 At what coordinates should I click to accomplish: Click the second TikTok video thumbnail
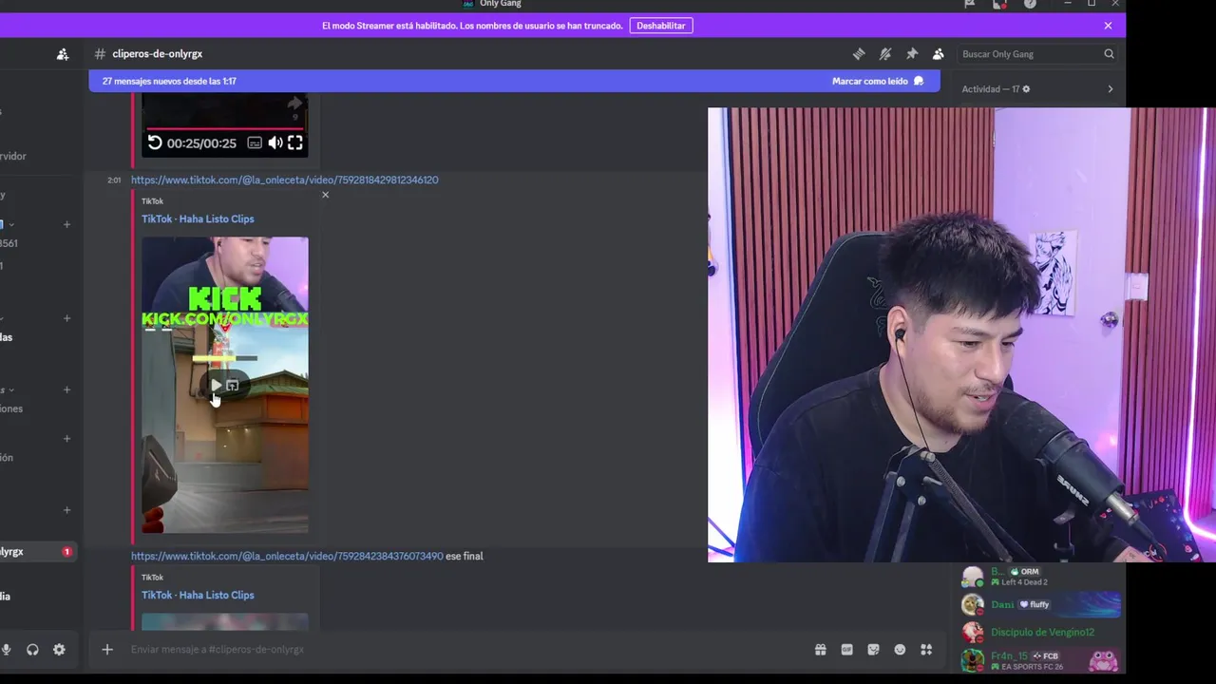click(225, 621)
